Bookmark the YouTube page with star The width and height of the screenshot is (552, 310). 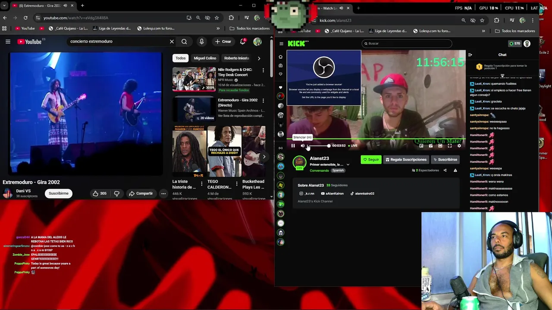[216, 18]
